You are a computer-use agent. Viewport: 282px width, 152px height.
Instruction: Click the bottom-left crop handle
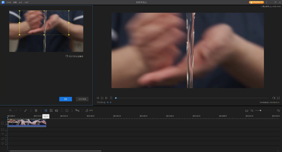point(20,35)
